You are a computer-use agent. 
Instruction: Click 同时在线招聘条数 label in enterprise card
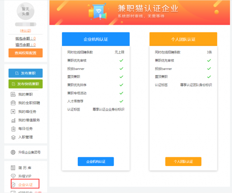80,52
